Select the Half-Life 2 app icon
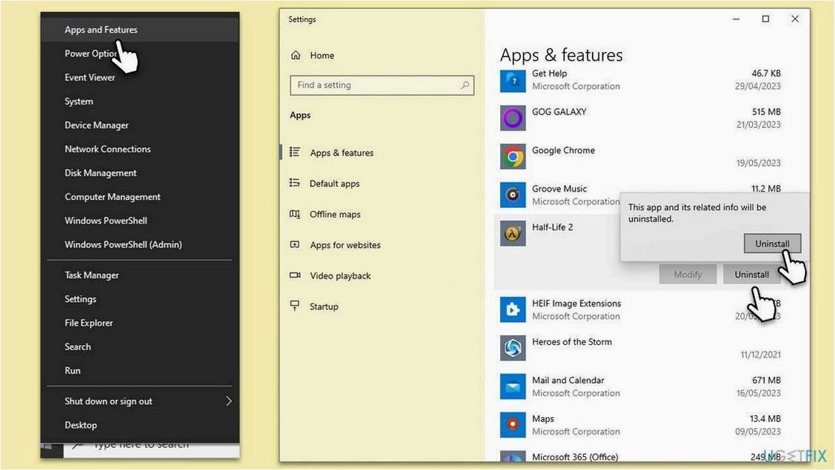 pos(513,234)
